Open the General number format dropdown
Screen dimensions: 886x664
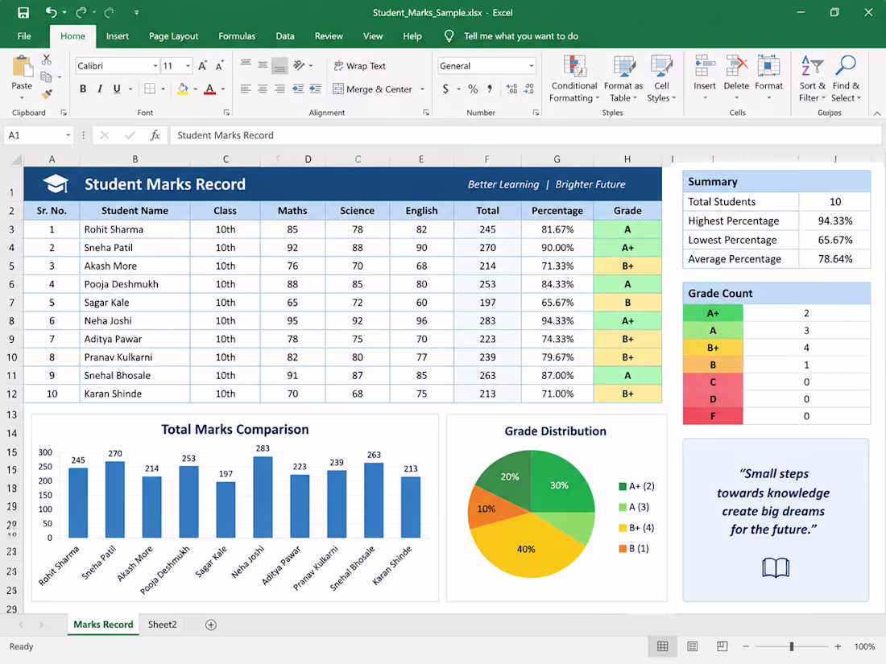[x=531, y=66]
